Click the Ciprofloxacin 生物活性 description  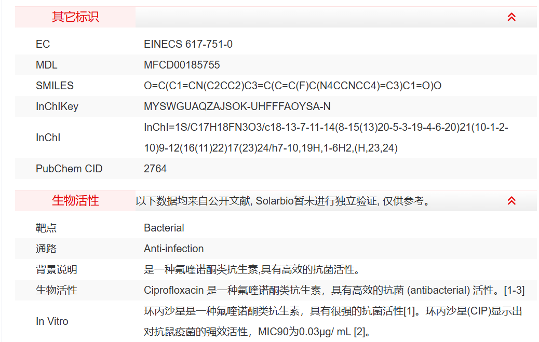click(334, 290)
